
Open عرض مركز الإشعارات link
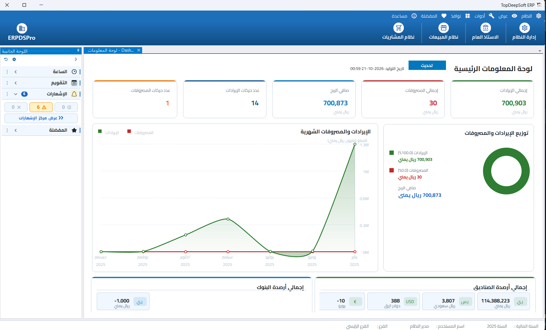(x=41, y=118)
